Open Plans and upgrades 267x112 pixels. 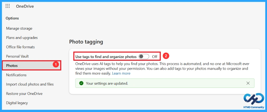[22, 38]
